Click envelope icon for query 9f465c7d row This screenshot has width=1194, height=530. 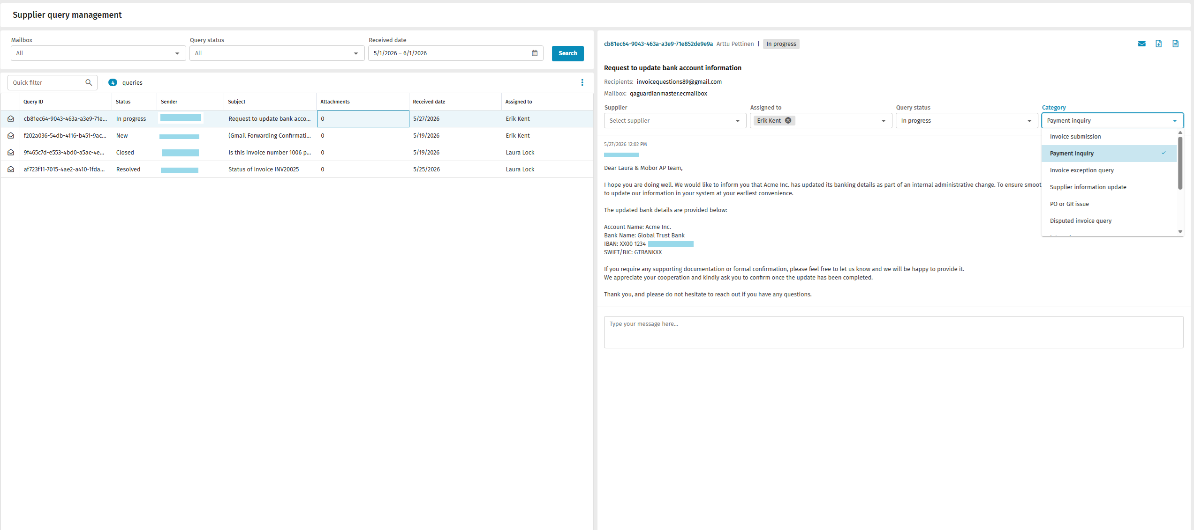click(11, 153)
